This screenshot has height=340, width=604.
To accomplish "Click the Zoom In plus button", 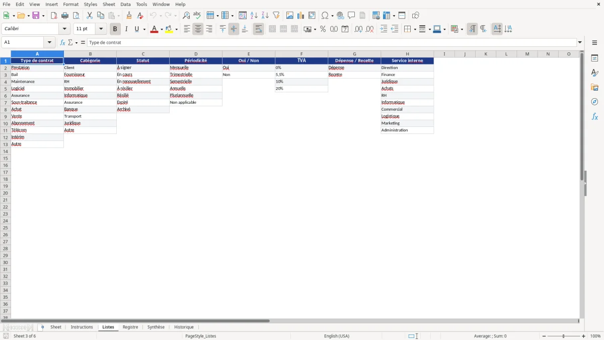I will pyautogui.click(x=584, y=336).
